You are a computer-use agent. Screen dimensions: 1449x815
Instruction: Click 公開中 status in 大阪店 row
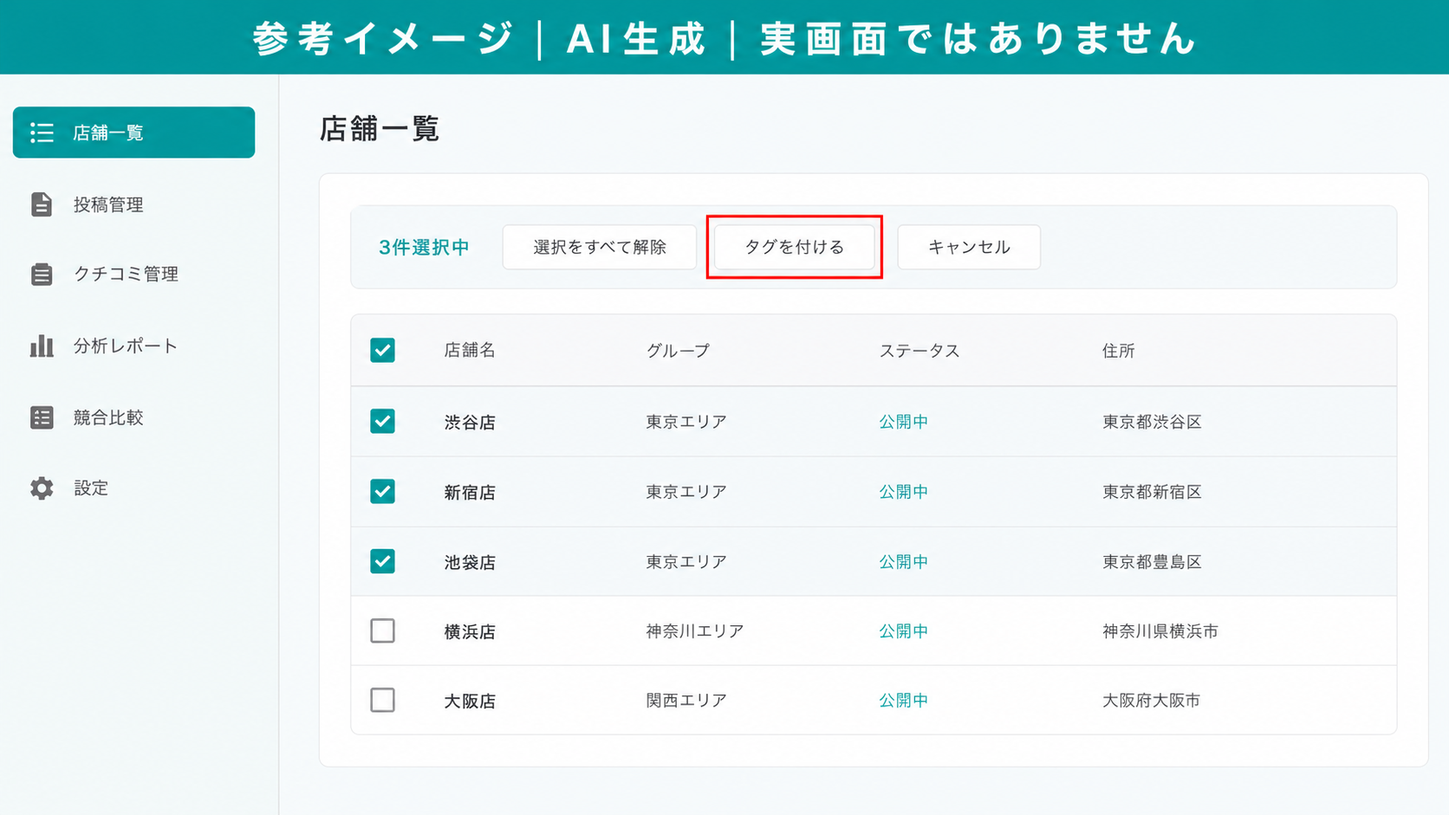coord(904,700)
